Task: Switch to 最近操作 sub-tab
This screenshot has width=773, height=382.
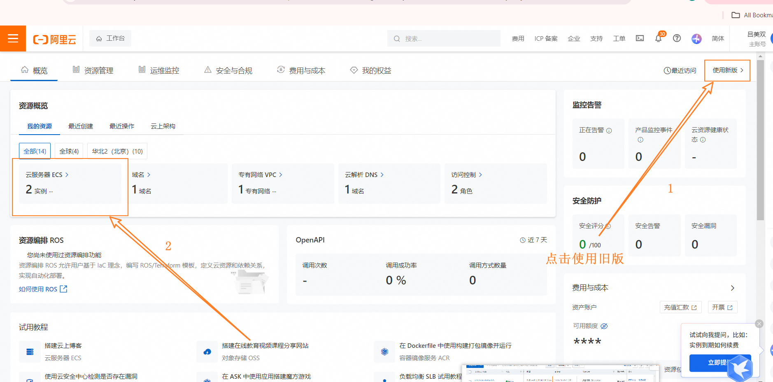Action: 122,126
